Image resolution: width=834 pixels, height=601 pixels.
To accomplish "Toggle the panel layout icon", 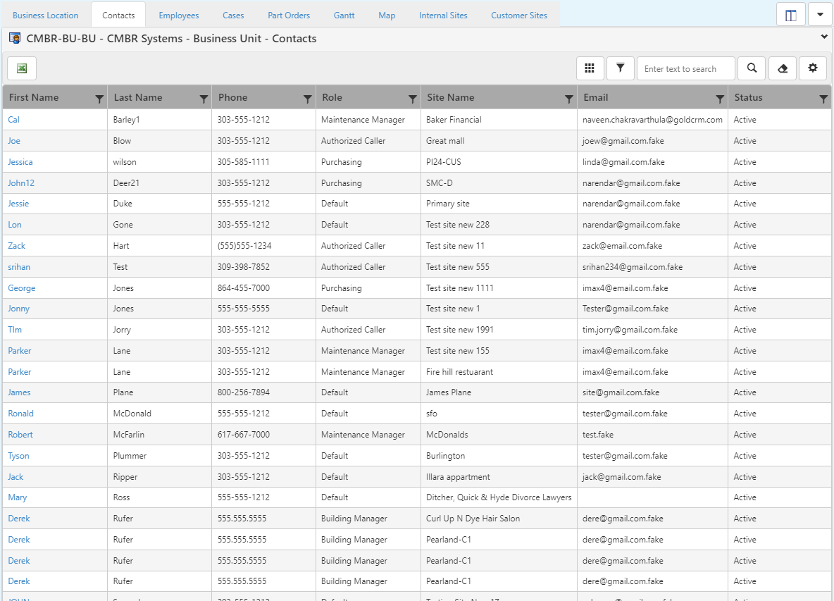I will pos(790,15).
